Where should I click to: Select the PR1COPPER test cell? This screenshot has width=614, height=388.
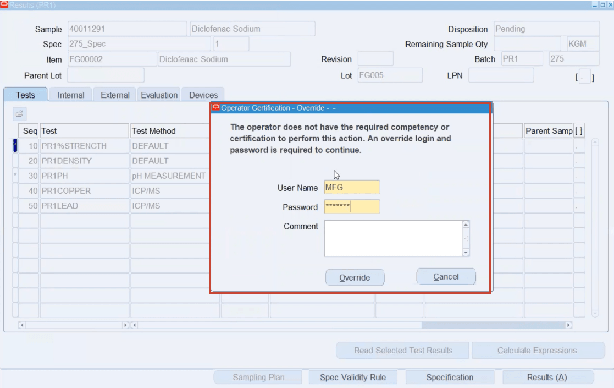(85, 191)
